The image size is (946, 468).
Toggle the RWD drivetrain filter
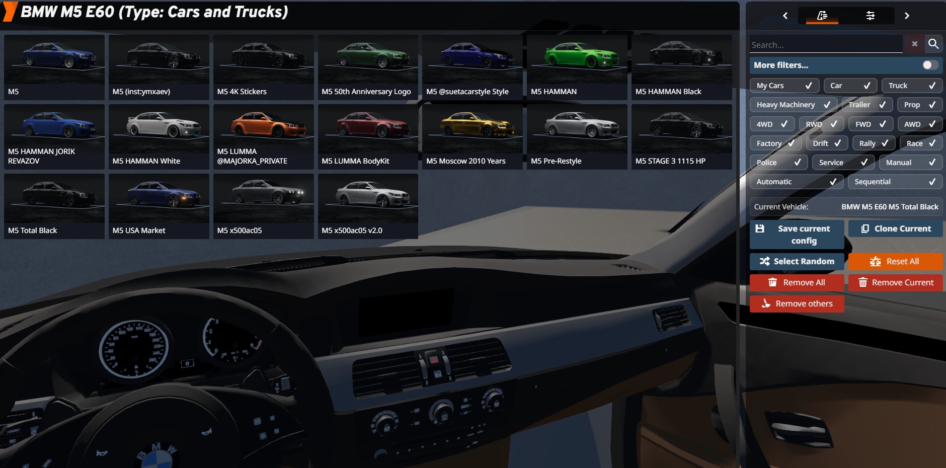point(821,124)
